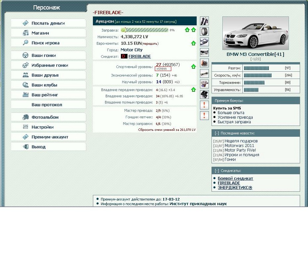Open the Гонки news item
The width and height of the screenshot is (308, 265).
pyautogui.click(x=230, y=159)
